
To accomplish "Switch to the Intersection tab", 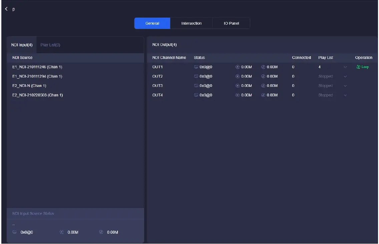I will [192, 23].
